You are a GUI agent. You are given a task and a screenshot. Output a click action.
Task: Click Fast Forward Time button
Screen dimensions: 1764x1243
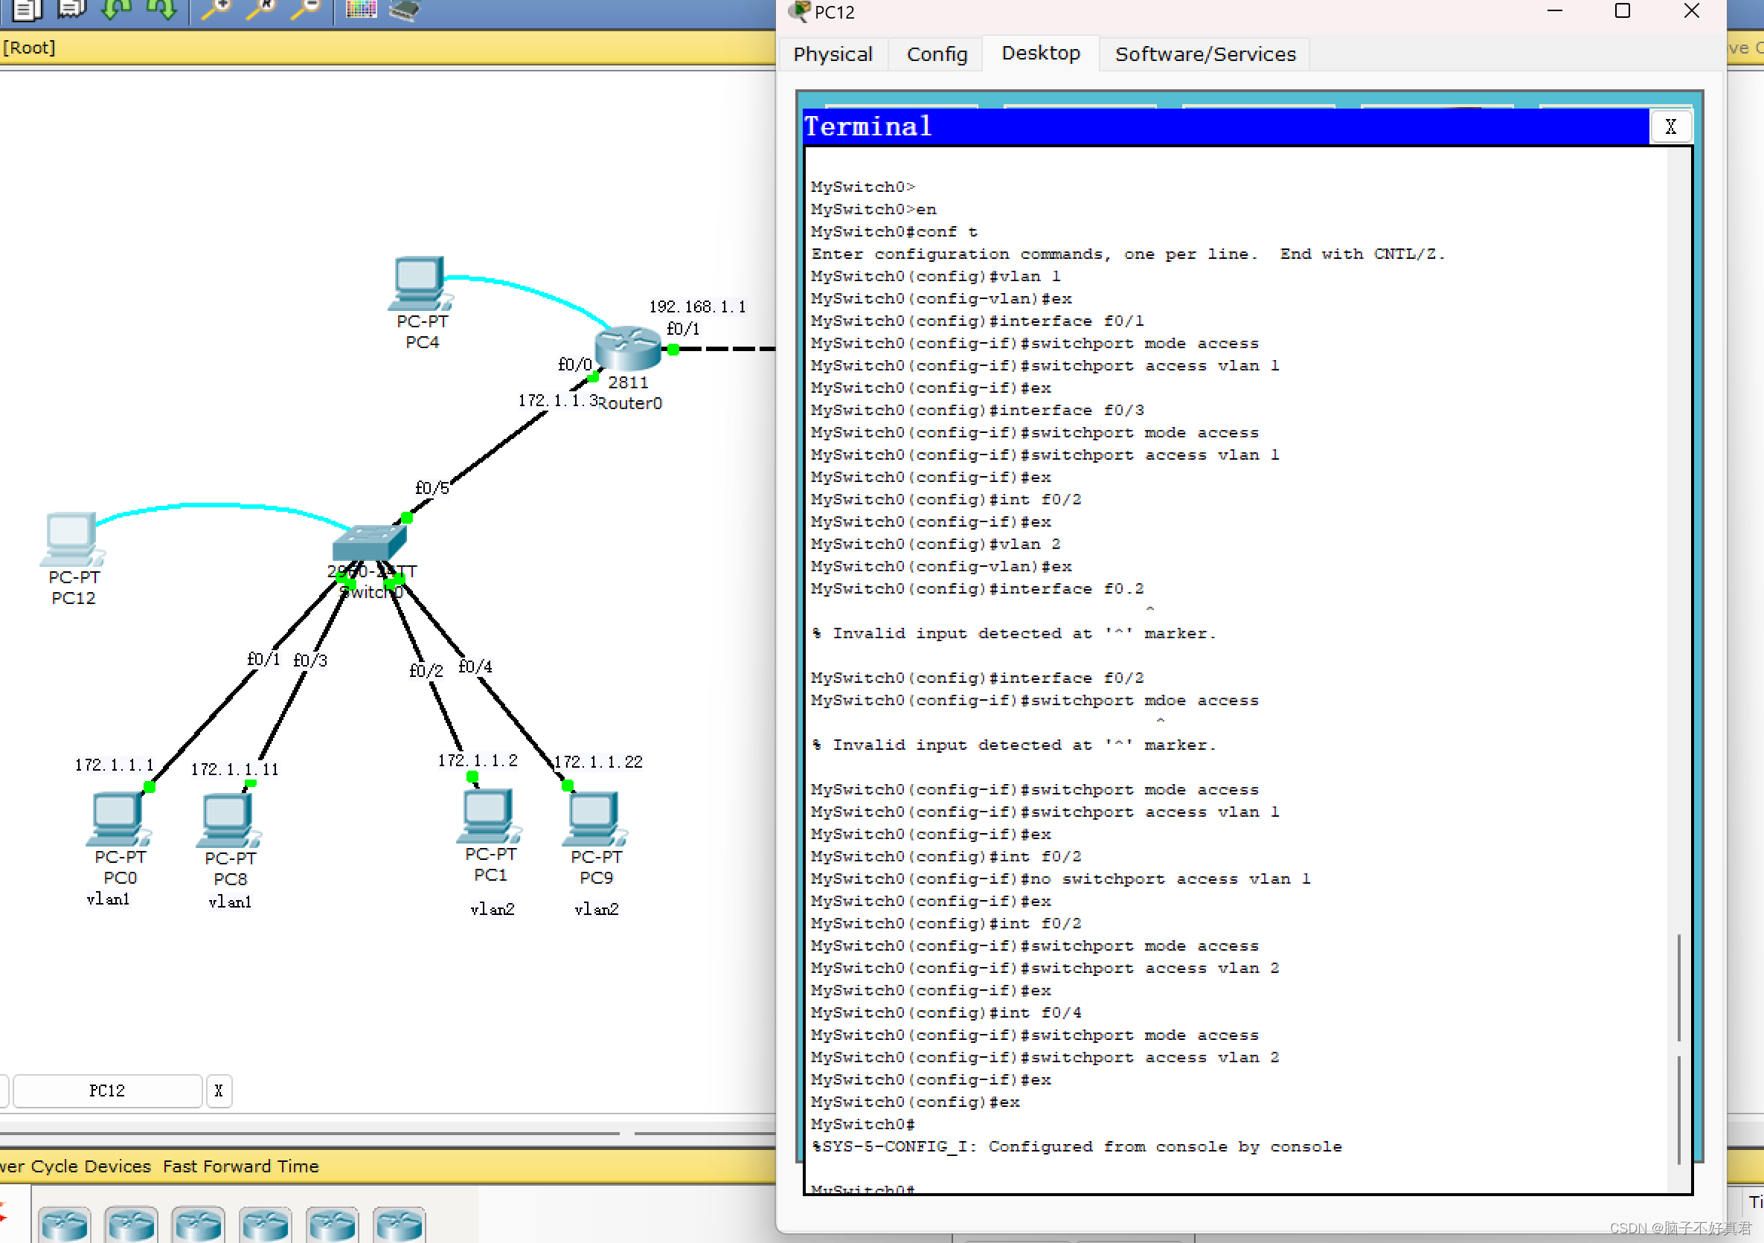pyautogui.click(x=240, y=1166)
